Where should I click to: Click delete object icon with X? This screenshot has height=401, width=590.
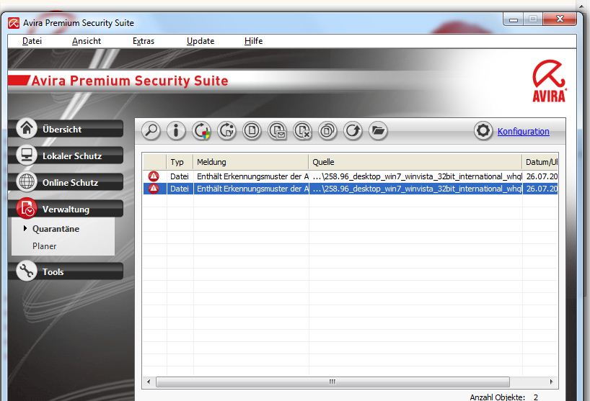302,131
